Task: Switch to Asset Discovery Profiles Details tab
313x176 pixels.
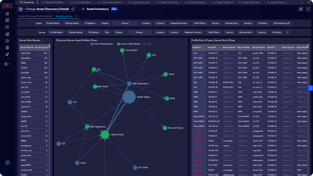Action: pyautogui.click(x=36, y=16)
